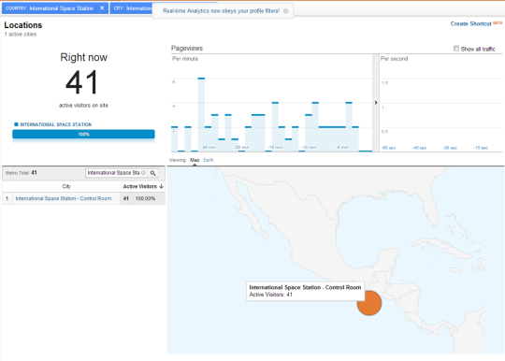The width and height of the screenshot is (505, 361).
Task: Open the Create Shortcut link
Action: 470,23
